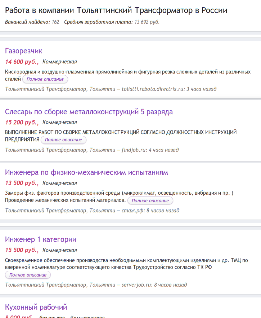This screenshot has height=318, width=261.
Task: Open Инженера по физико-механическим испытаниям vacancy
Action: 86,172
